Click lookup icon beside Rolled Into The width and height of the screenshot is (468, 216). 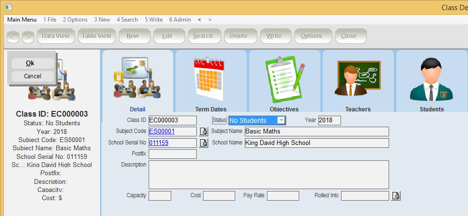pos(396,196)
